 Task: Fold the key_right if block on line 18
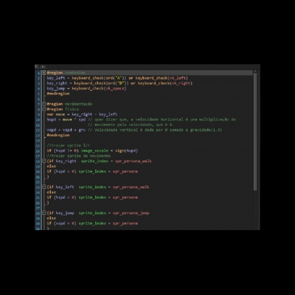(44, 161)
